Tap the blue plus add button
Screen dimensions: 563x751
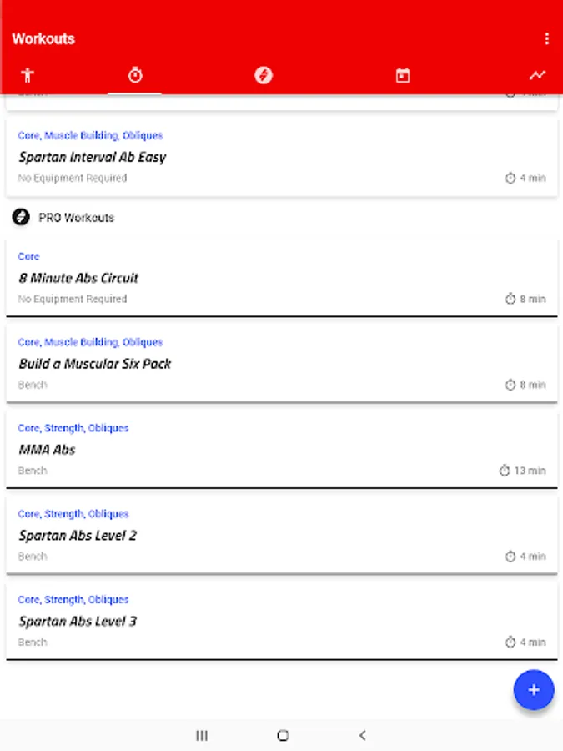534,690
